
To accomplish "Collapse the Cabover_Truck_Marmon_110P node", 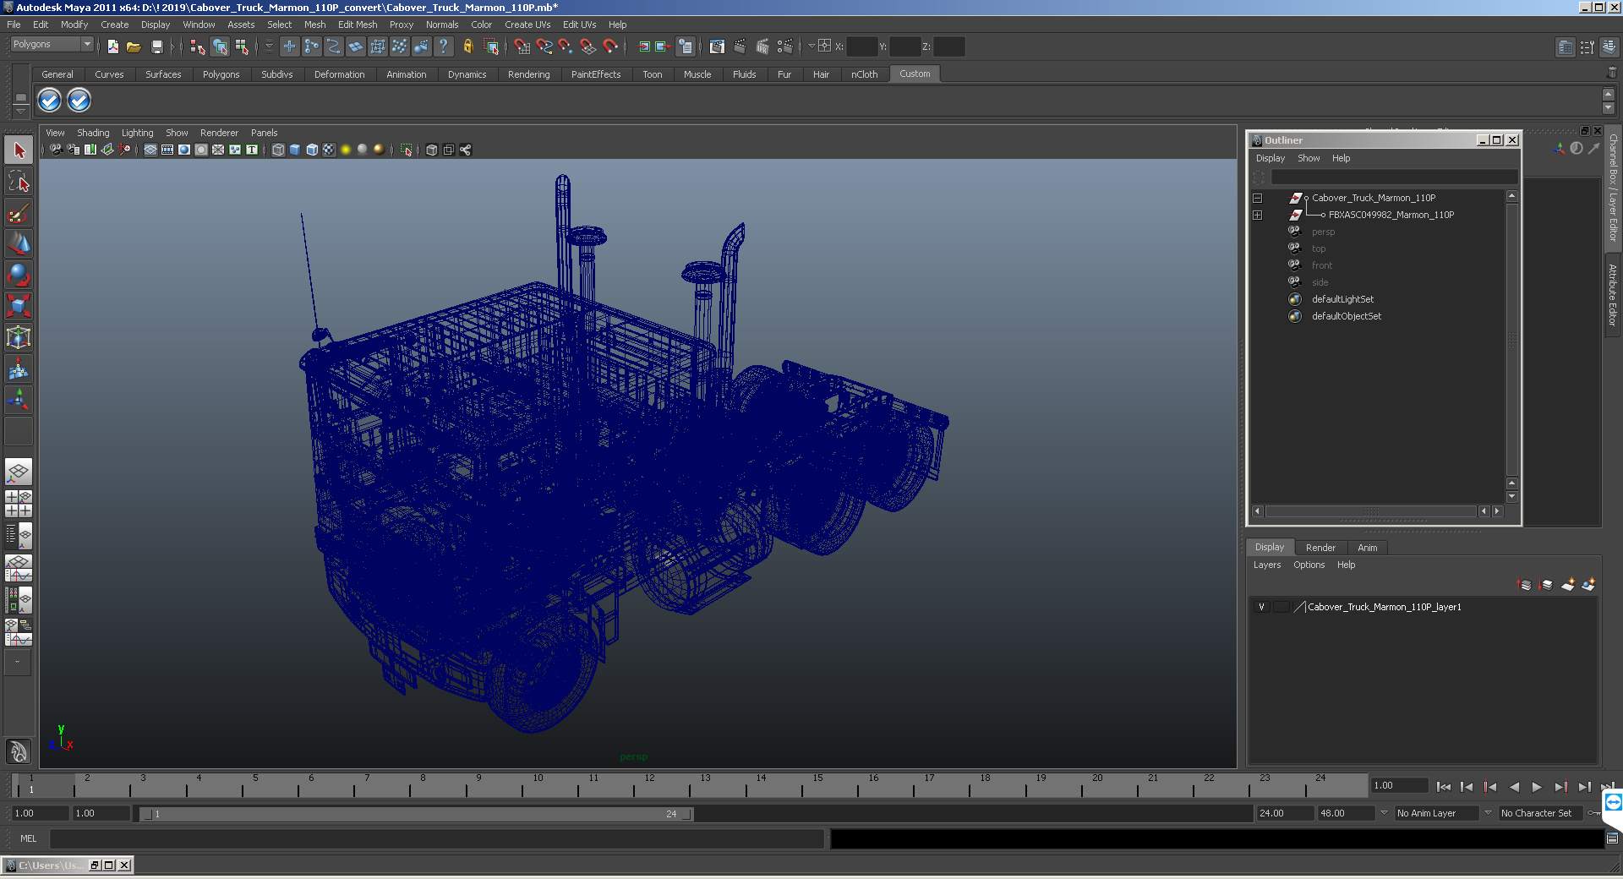I will [x=1257, y=198].
